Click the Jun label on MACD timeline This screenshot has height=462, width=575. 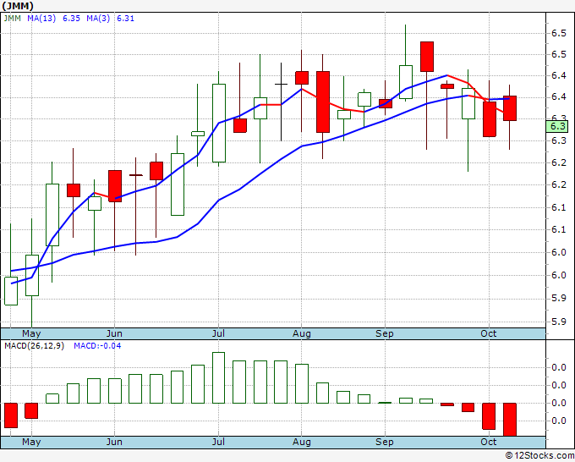(114, 442)
